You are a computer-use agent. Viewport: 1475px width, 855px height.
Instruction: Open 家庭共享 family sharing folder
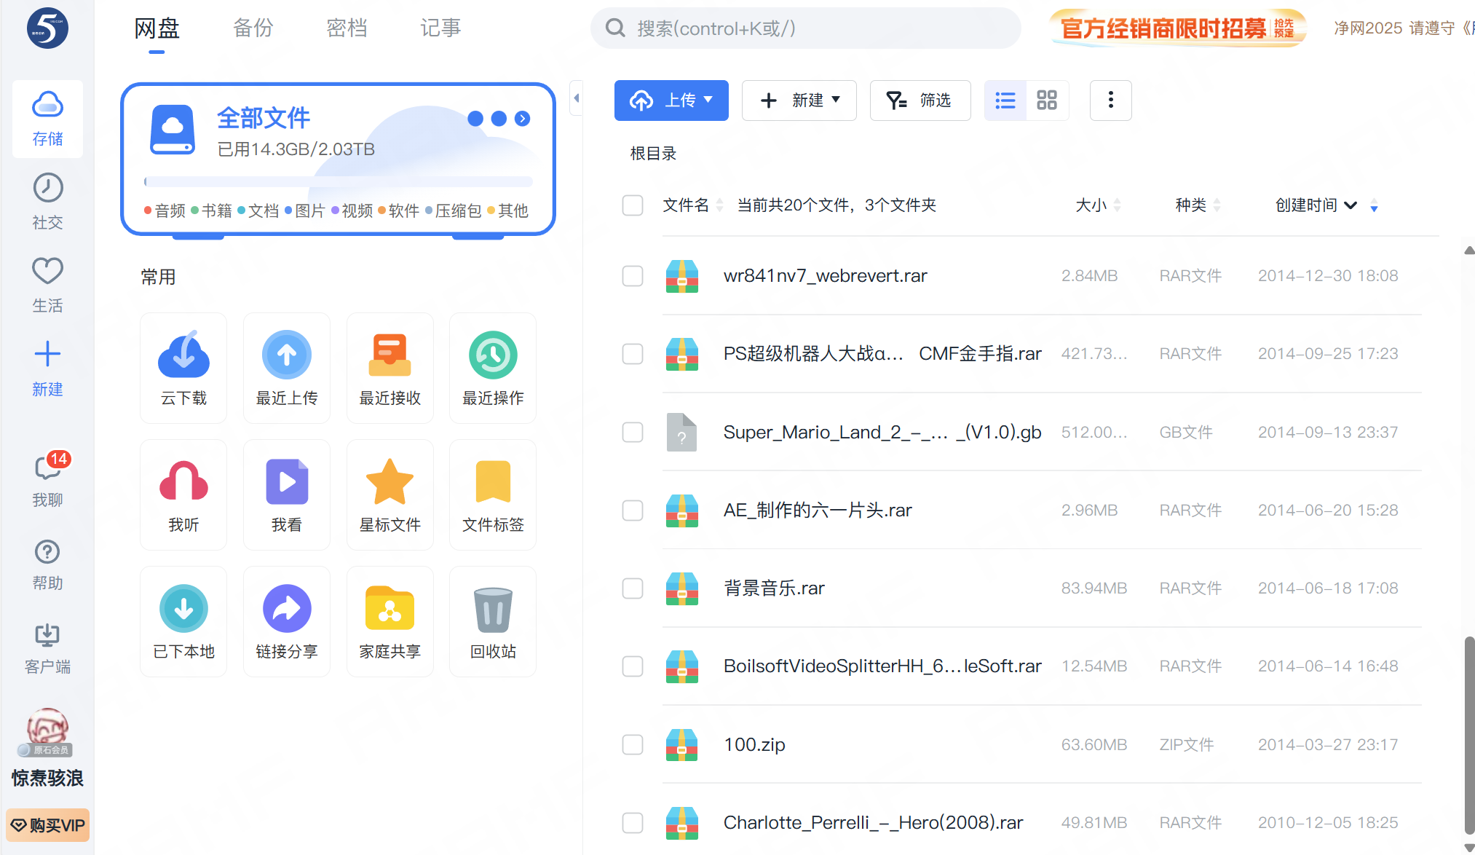coord(389,621)
